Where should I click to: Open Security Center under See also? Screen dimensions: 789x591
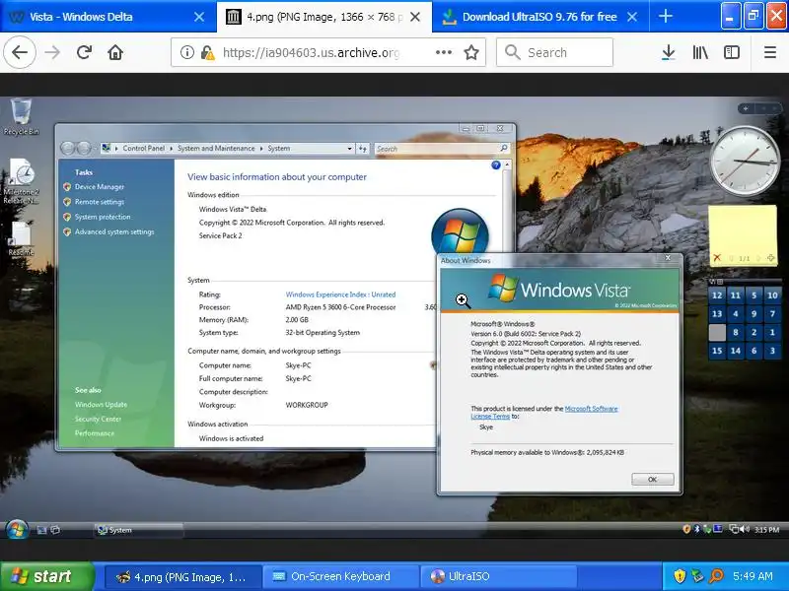98,420
